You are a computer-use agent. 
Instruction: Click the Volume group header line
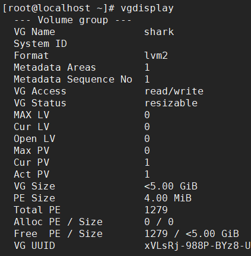[72, 20]
